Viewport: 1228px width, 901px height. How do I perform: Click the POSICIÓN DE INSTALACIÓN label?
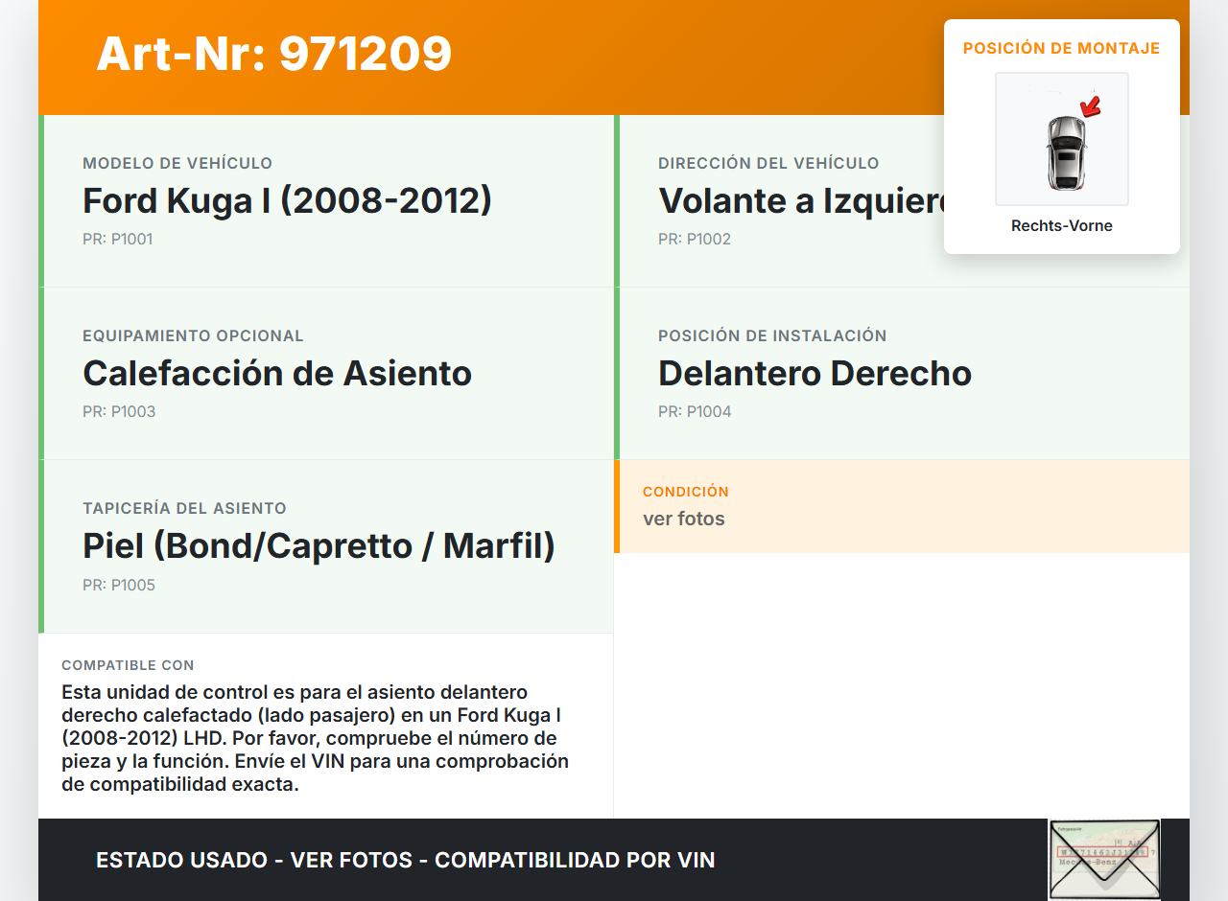pyautogui.click(x=772, y=335)
